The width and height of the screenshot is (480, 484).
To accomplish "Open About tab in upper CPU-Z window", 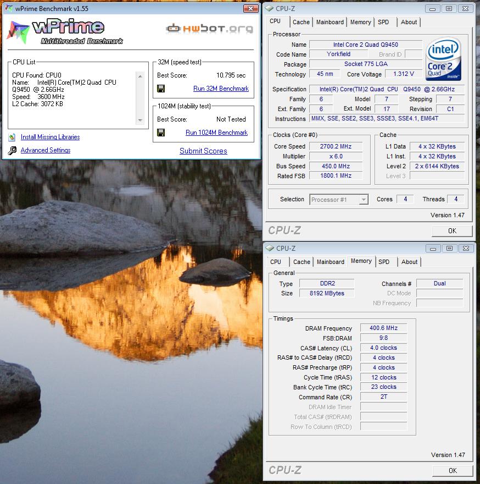I will click(x=409, y=22).
